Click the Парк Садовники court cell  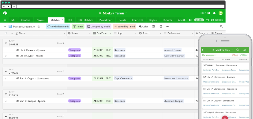(123, 78)
